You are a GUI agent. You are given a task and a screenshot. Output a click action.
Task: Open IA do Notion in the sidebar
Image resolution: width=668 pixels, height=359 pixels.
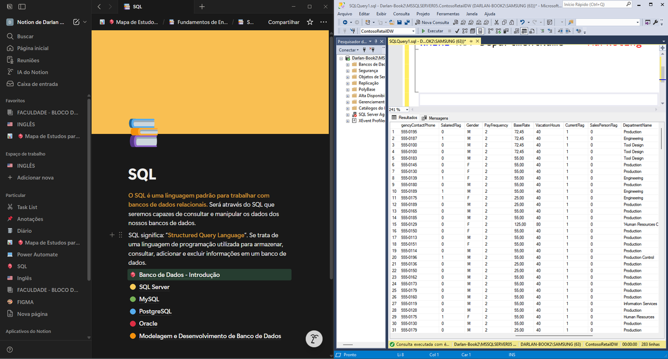tap(32, 72)
